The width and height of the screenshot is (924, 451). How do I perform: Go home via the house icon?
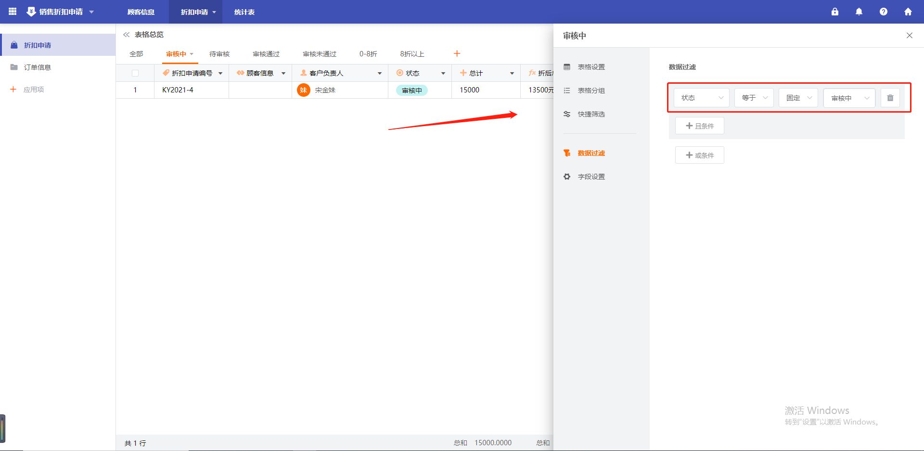coord(908,12)
